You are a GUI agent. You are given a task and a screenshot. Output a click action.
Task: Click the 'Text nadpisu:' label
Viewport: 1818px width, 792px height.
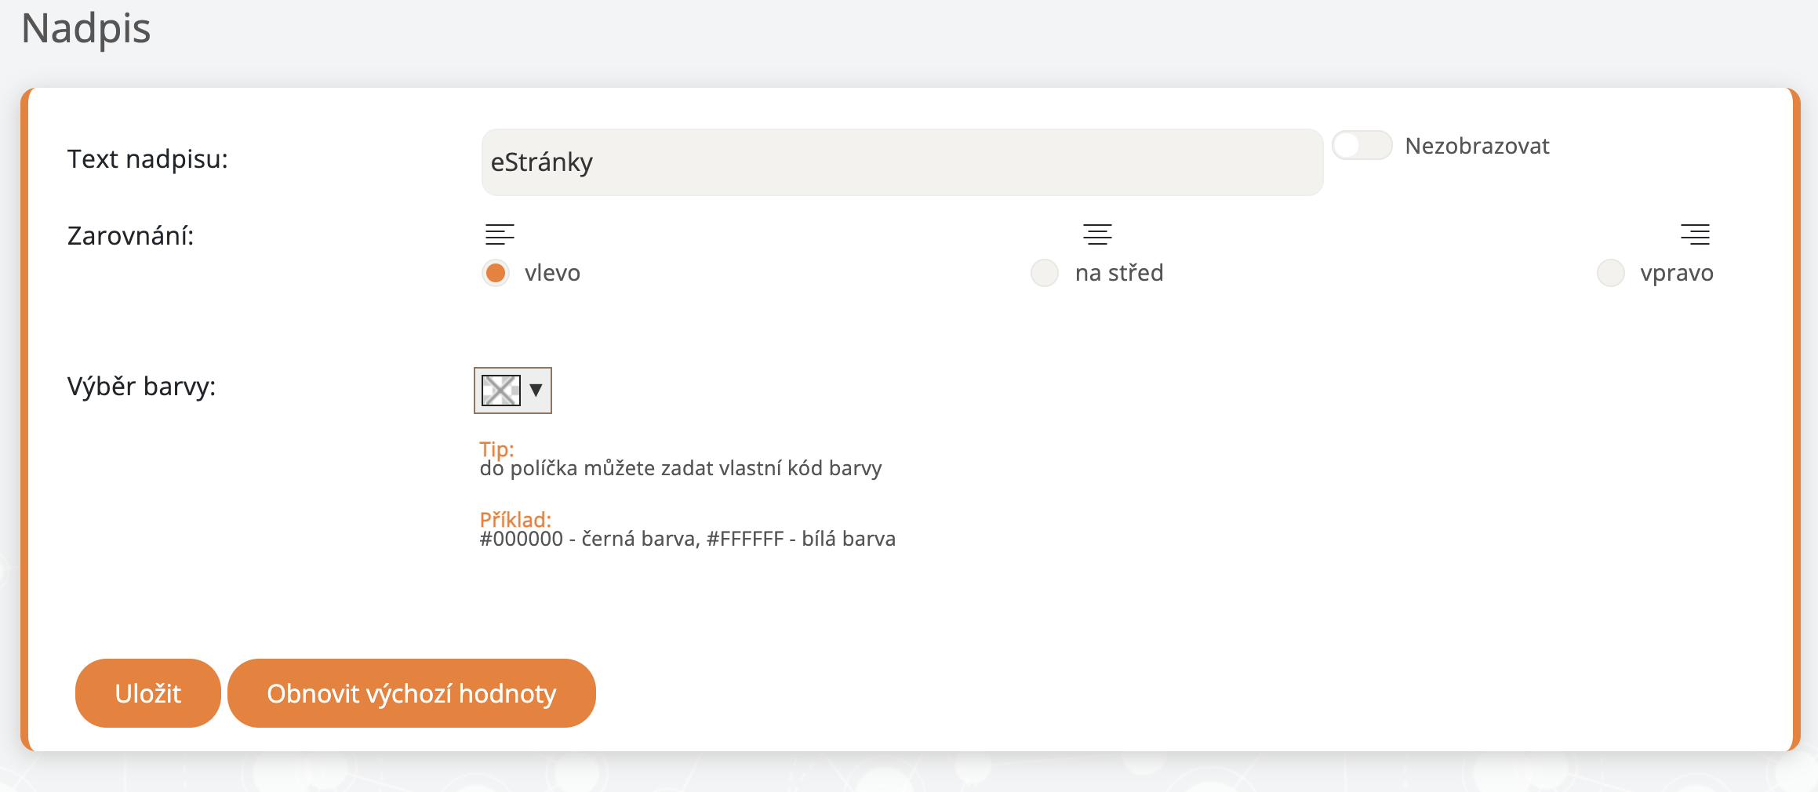147,159
